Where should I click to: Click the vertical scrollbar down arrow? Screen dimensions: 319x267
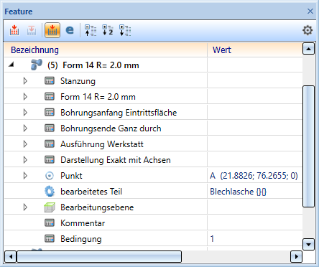click(308, 244)
